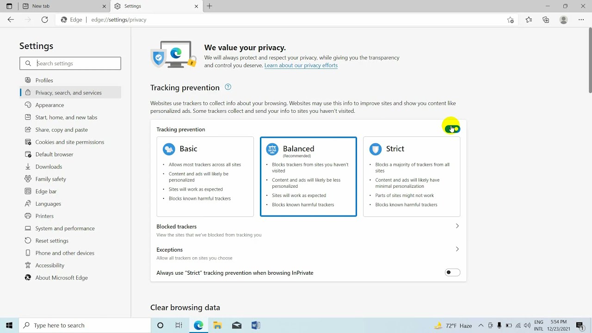Screen dimensions: 592x333
Task: Close the New tab tab
Action: [x=104, y=6]
